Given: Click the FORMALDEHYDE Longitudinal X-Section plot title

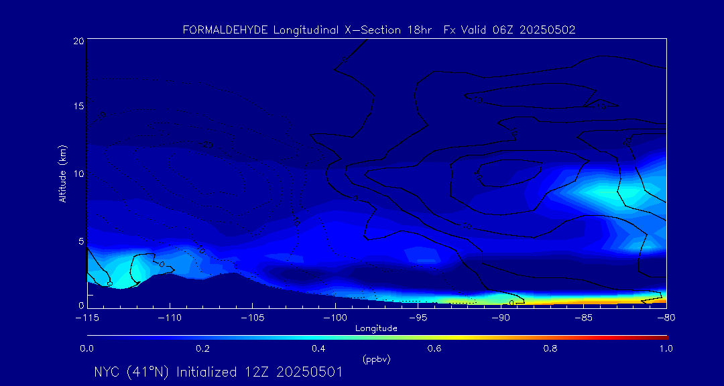Looking at the screenshot, I should click(379, 30).
